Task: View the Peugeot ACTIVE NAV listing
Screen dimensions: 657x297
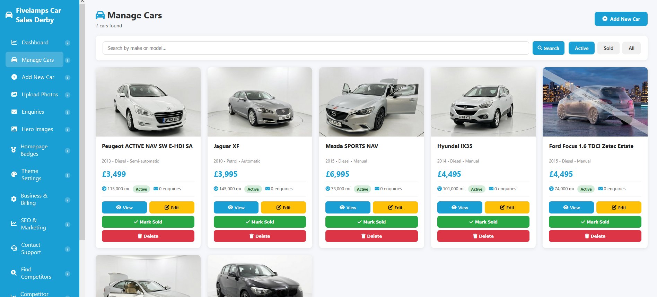Action: click(x=124, y=208)
